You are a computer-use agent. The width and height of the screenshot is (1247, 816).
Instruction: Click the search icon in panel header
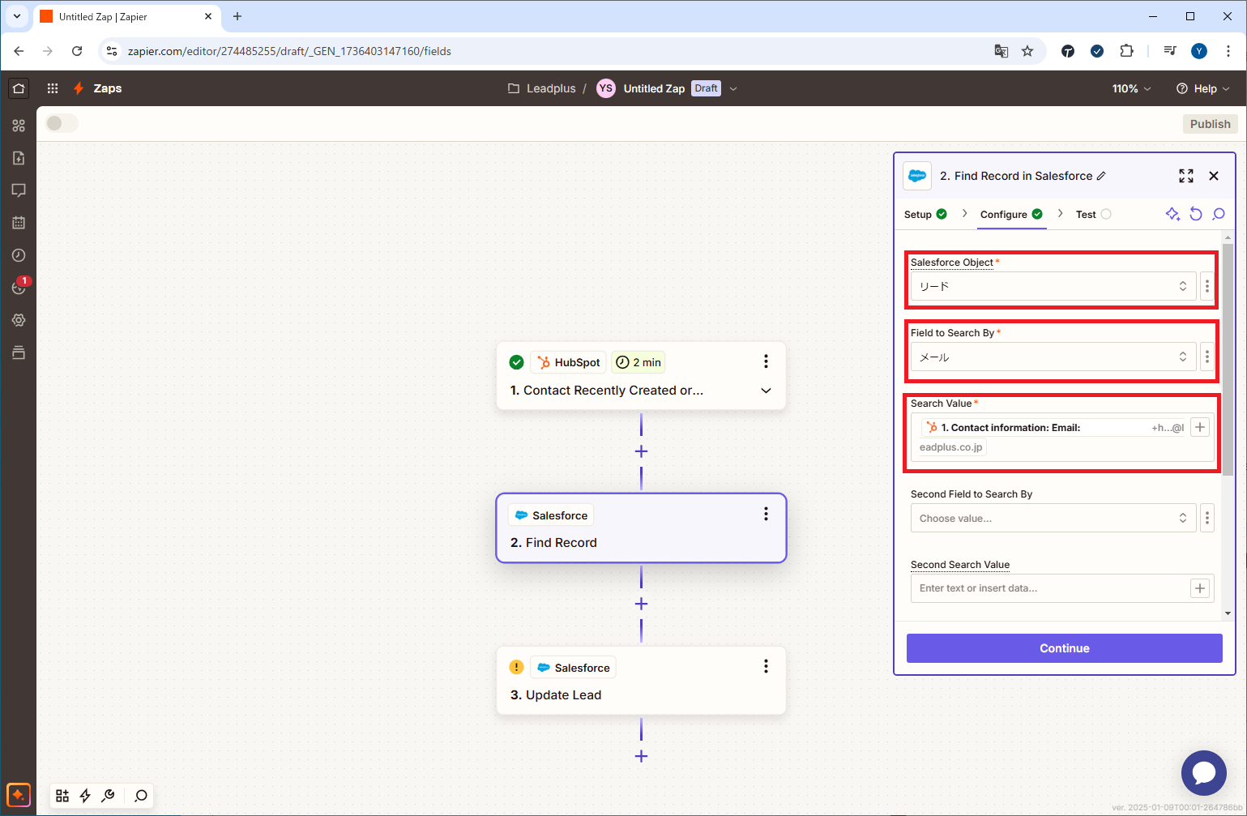(x=1219, y=214)
